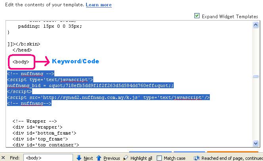
Task: Click the <div id='top_container'> line
Action: click(46, 145)
